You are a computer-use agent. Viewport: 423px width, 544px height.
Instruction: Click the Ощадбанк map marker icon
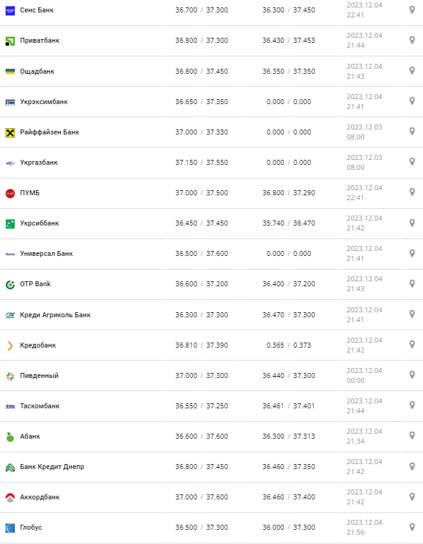point(412,71)
